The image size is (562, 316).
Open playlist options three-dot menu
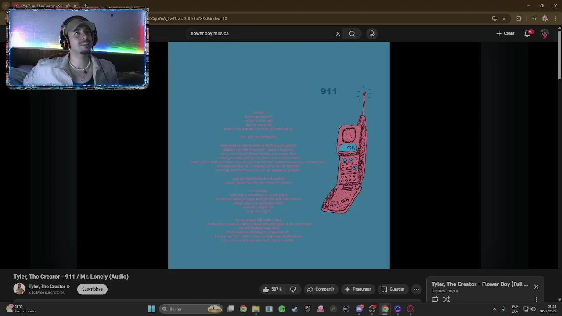[536, 299]
